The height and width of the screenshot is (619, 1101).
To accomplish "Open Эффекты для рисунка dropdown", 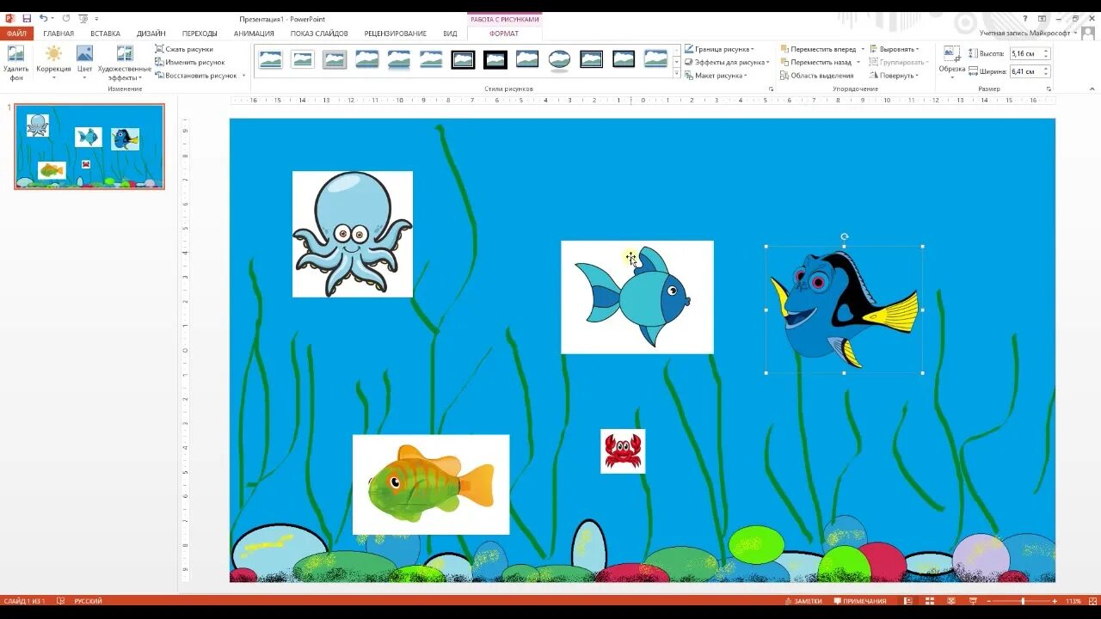I will tap(726, 62).
